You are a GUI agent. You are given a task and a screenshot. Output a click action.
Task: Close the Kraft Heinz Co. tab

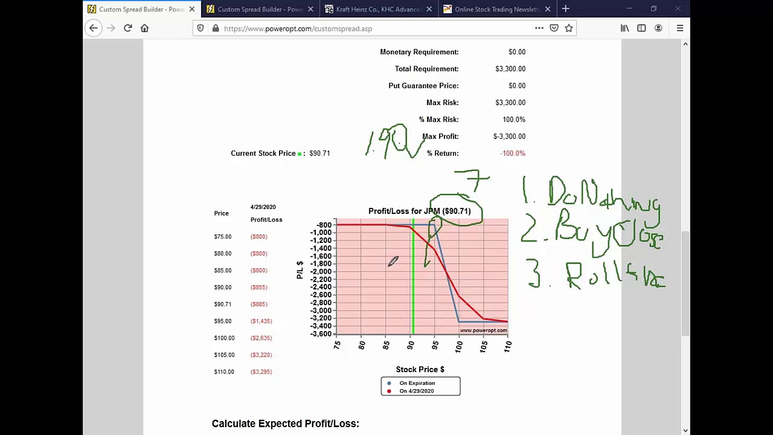[x=429, y=9]
